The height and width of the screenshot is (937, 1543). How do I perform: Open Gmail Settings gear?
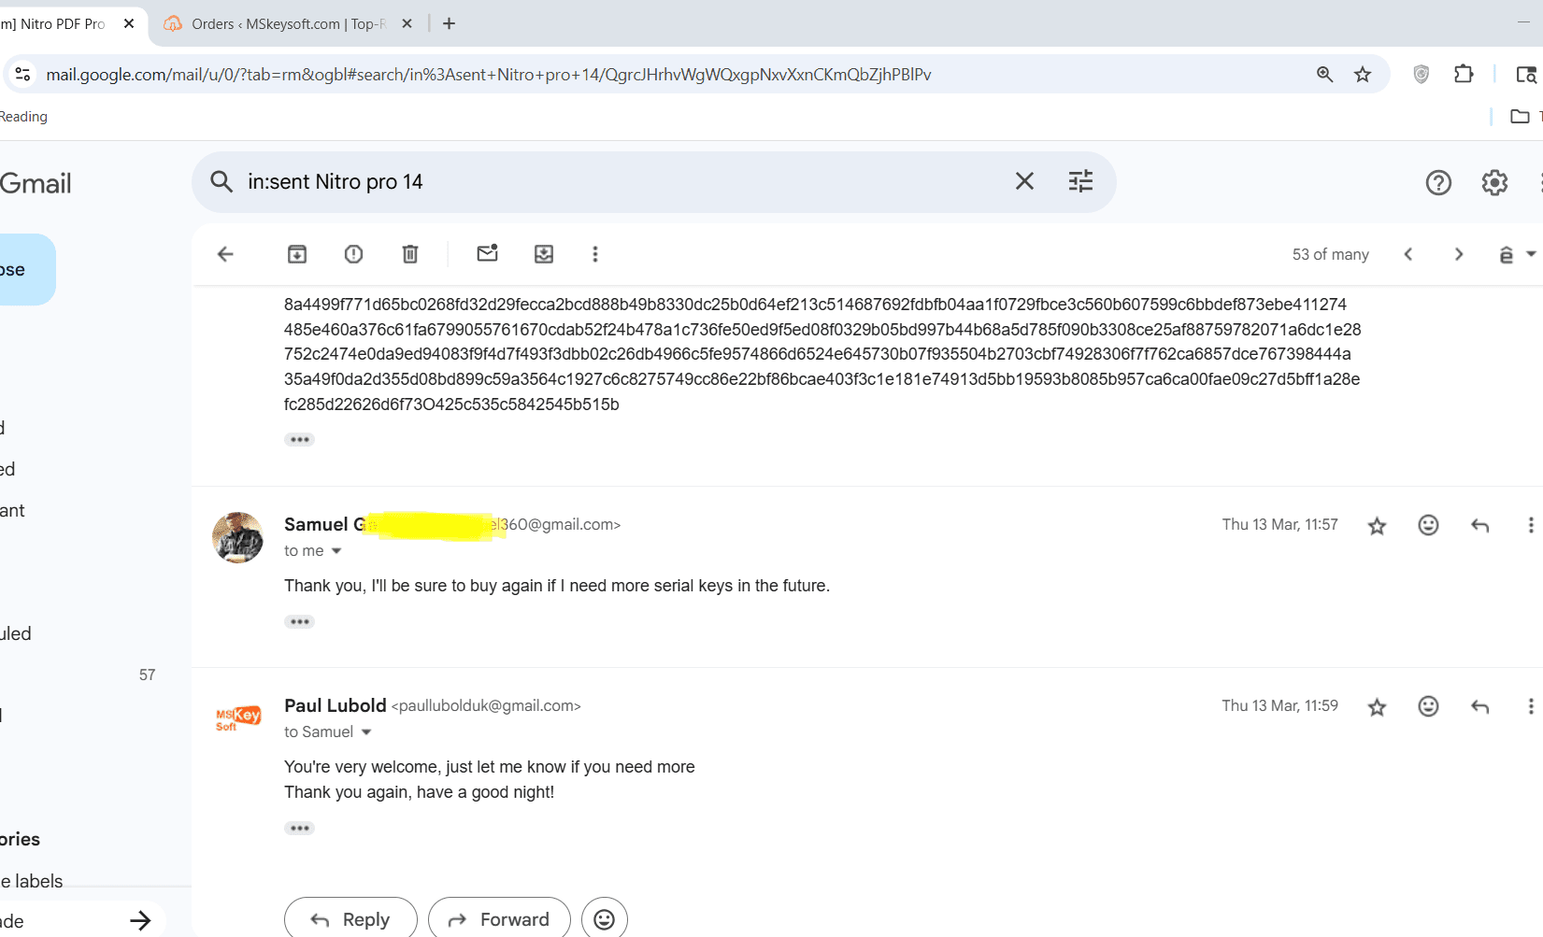point(1494,183)
